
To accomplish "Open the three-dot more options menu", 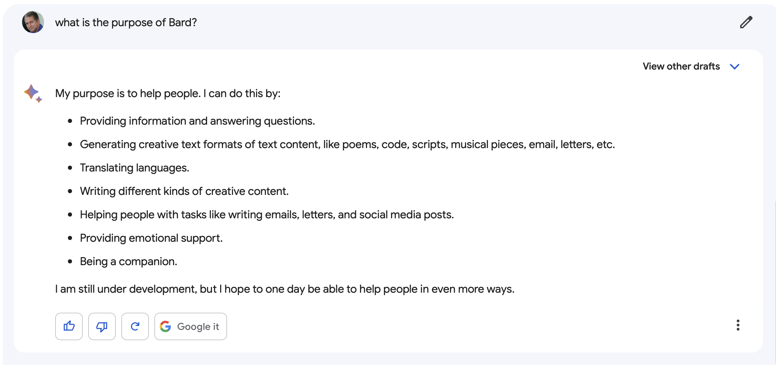I will click(x=738, y=325).
